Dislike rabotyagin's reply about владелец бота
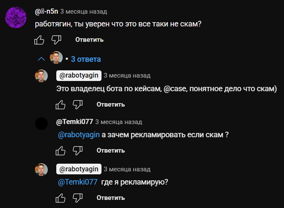The image size is (284, 208). tap(78, 104)
